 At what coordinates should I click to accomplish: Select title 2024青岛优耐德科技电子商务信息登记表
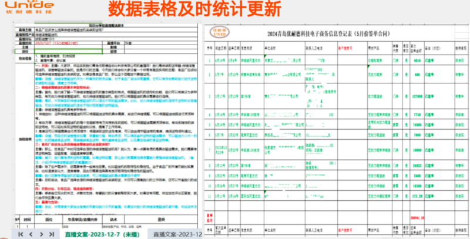click(328, 34)
